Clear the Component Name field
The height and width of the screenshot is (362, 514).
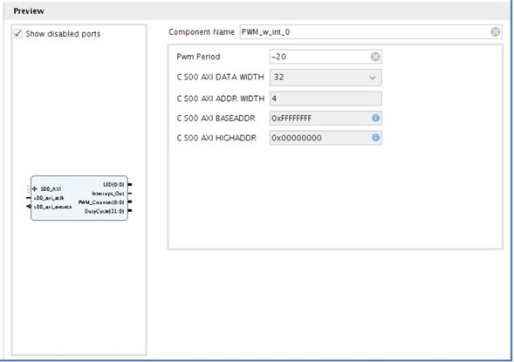[496, 31]
